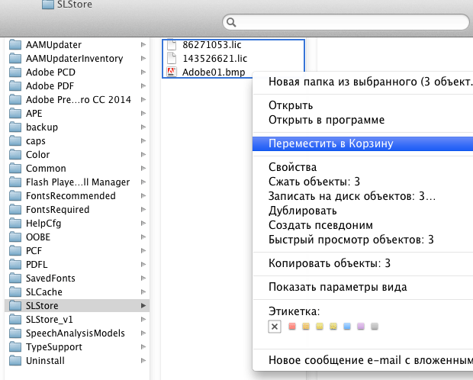
Task: Select the file name '143526621.lic'
Action: point(215,58)
